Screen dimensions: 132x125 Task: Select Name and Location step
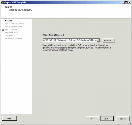coord(13,27)
